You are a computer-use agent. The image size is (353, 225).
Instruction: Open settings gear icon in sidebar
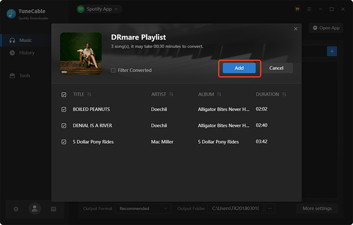tap(16, 209)
